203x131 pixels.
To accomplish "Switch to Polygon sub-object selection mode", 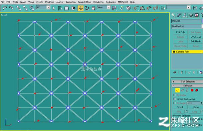I will click(192, 90).
